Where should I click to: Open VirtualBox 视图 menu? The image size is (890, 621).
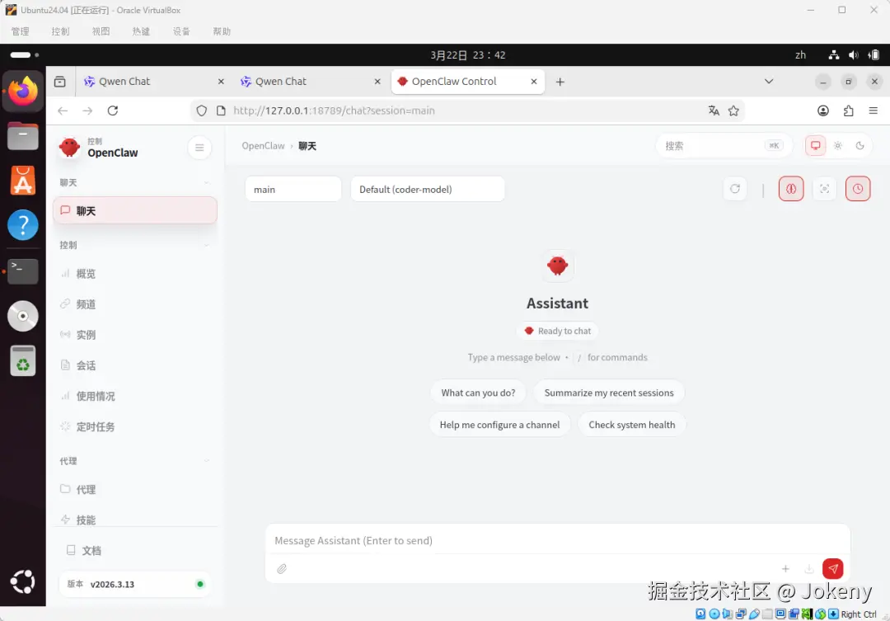[101, 31]
